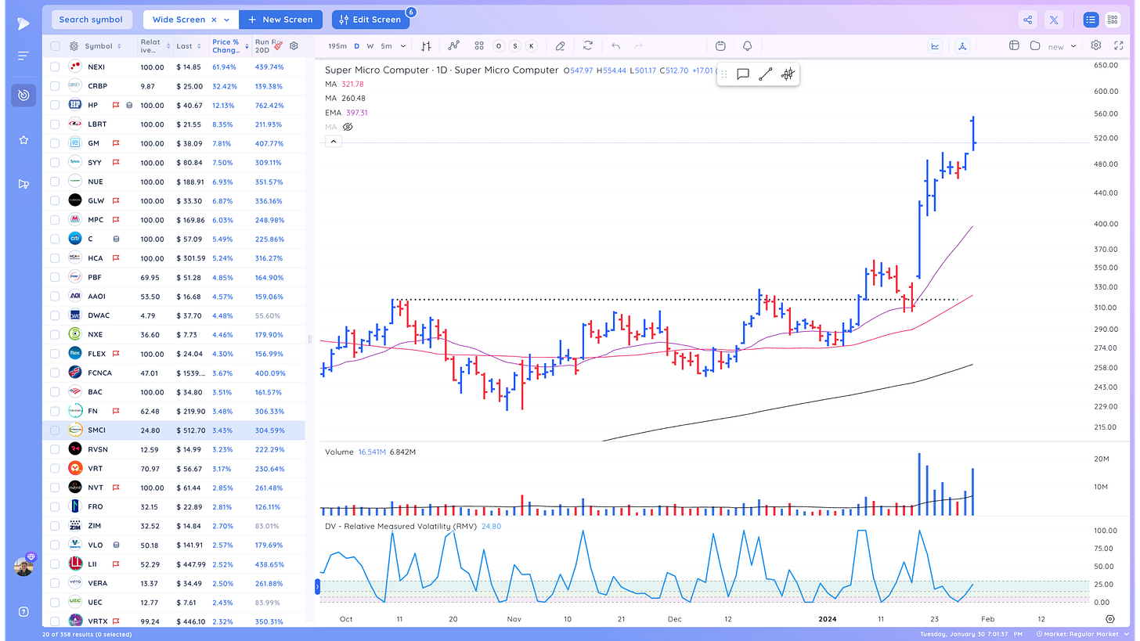Open the timeframe dropdown after 5m
The width and height of the screenshot is (1140, 641).
coord(403,46)
